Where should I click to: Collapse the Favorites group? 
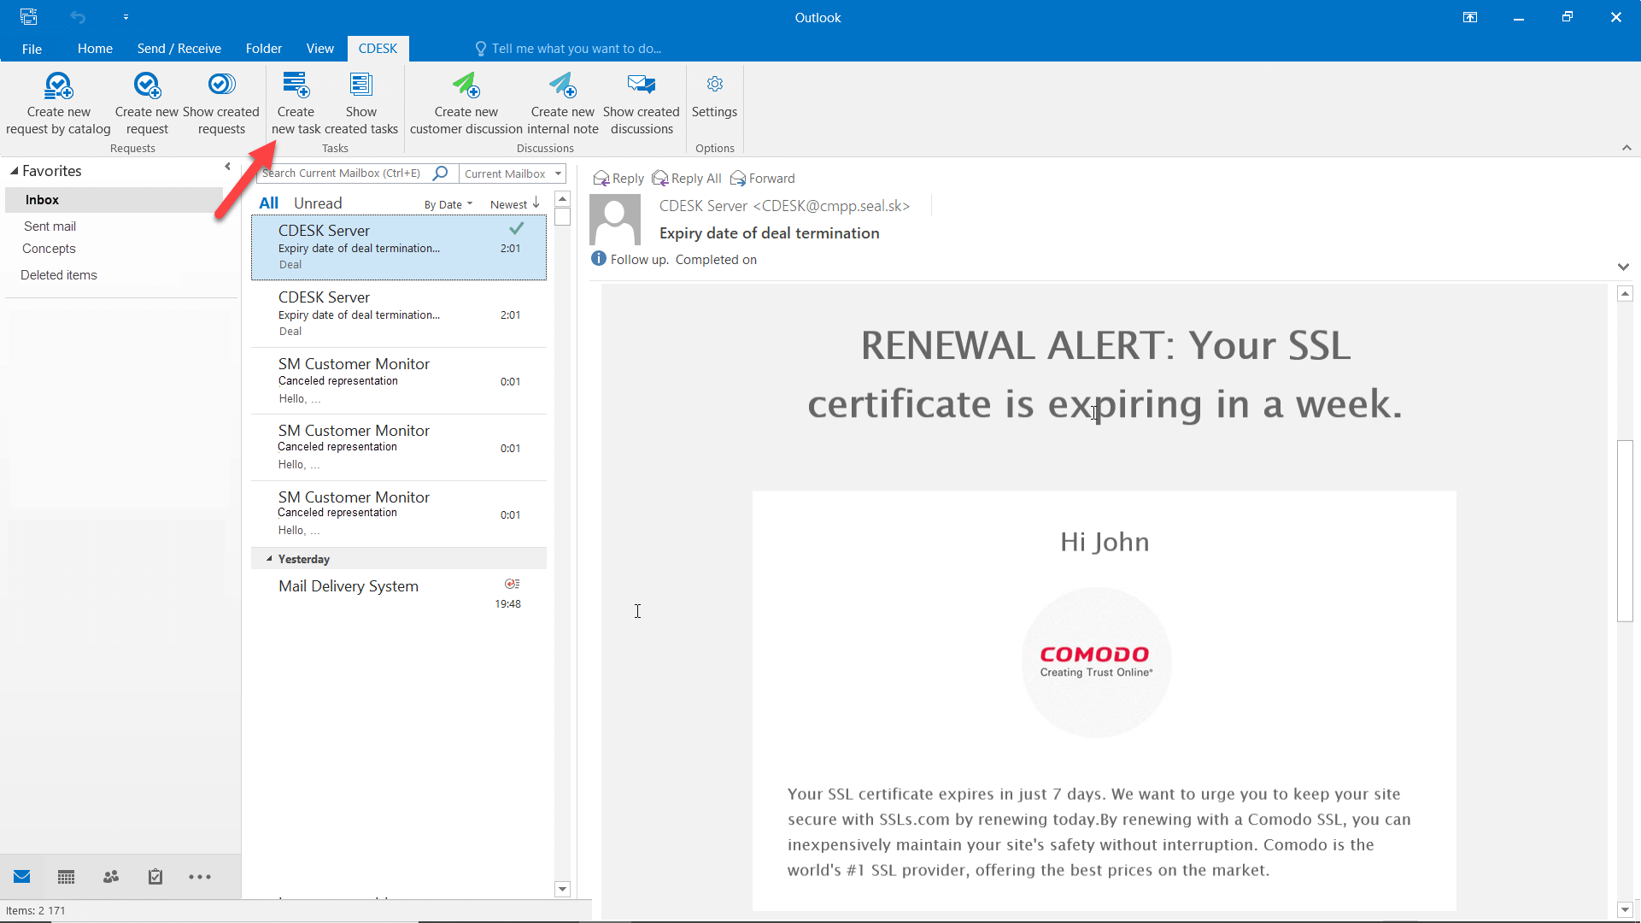15,171
